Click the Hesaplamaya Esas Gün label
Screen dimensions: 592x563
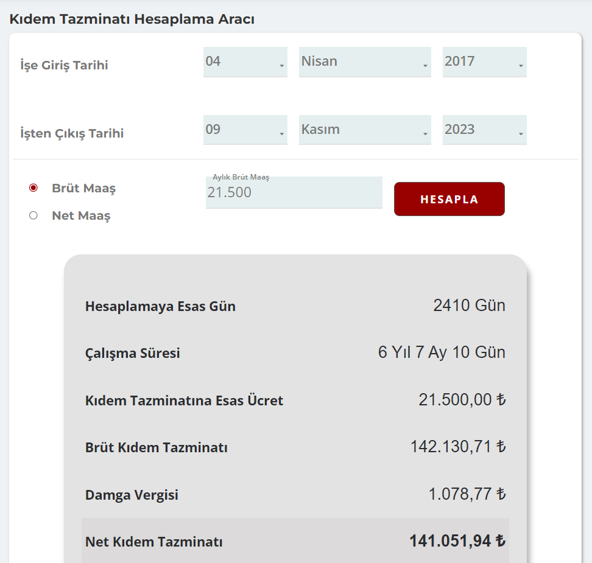[x=160, y=306]
